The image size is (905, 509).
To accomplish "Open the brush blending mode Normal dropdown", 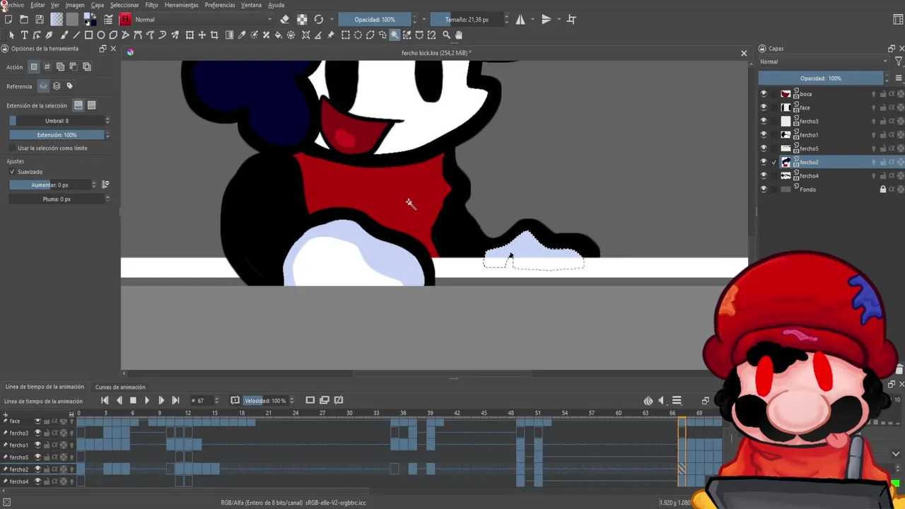I will (x=203, y=19).
